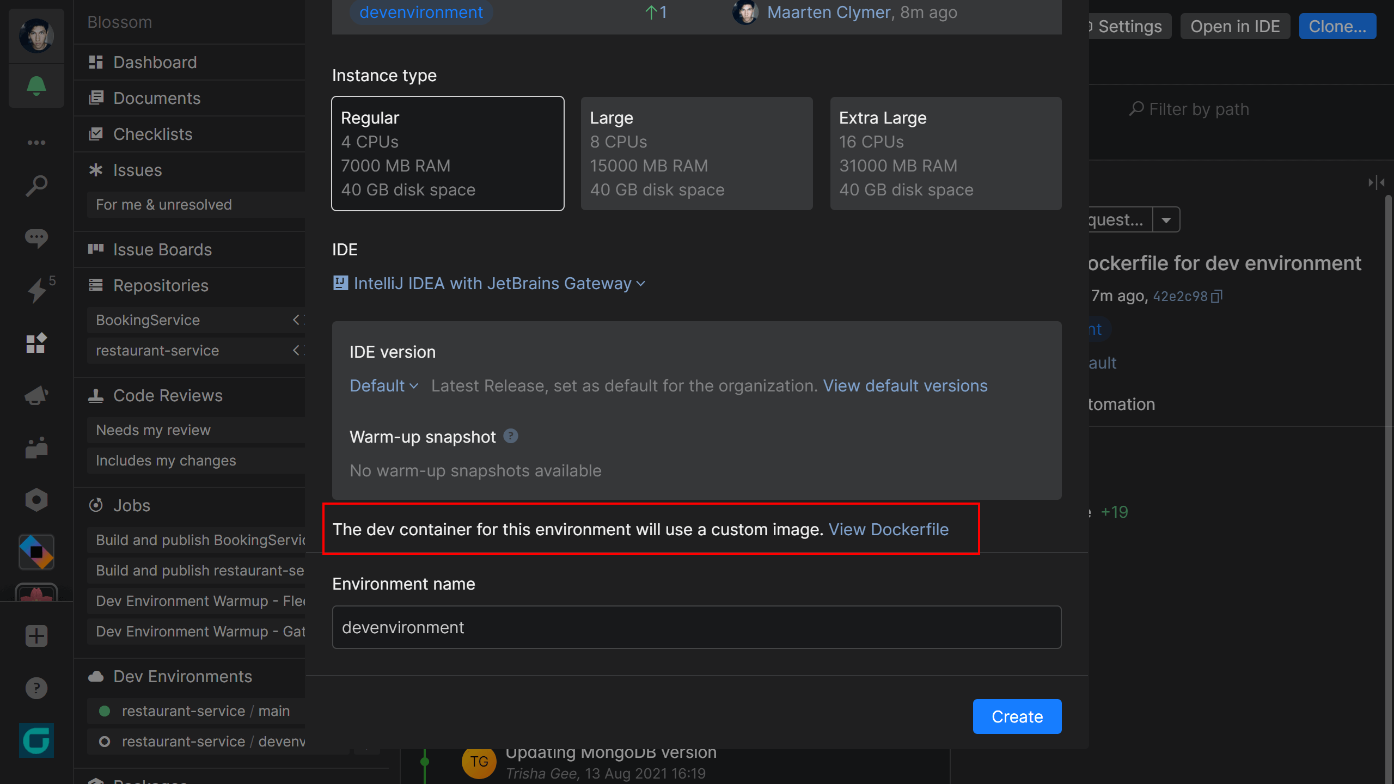Select the Large instance type
Screen dimensions: 1394x784
(x=697, y=153)
